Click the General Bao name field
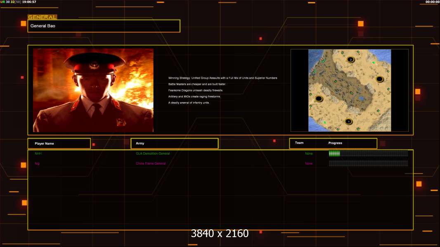This screenshot has height=247, width=440. tap(104, 26)
